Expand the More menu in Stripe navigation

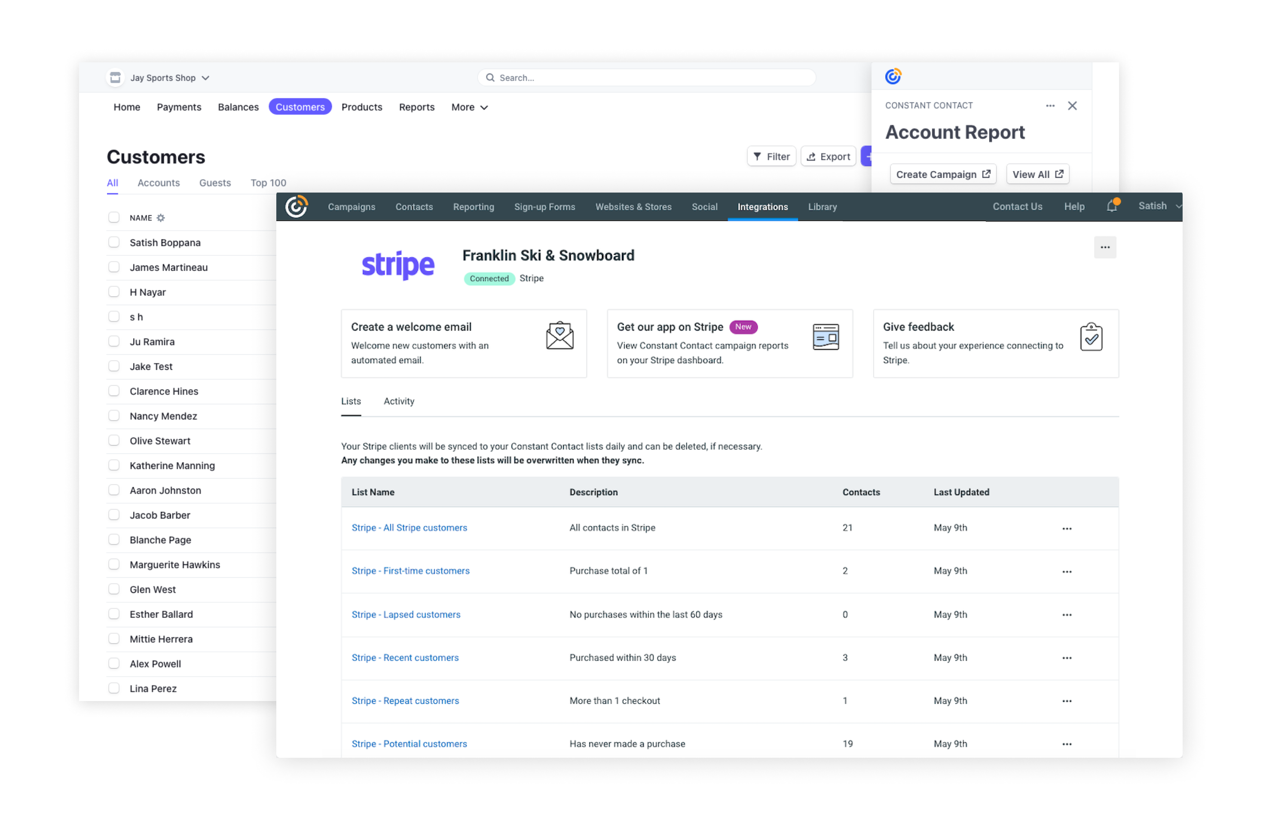click(469, 107)
